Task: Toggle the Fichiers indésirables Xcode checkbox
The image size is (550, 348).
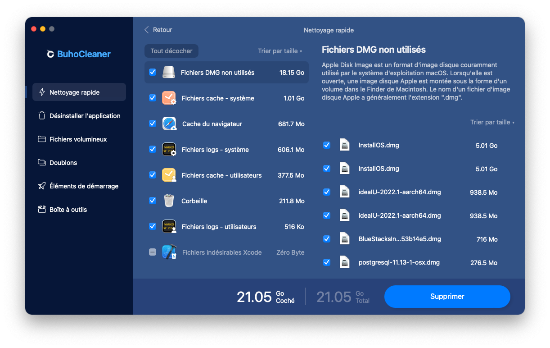Action: point(153,252)
